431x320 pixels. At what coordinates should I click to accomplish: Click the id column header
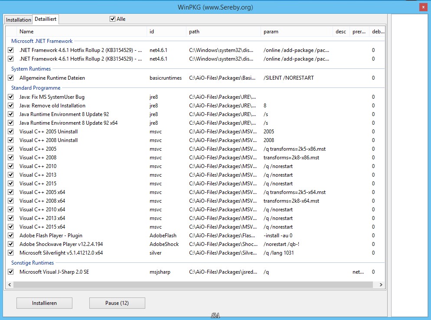pyautogui.click(x=167, y=32)
